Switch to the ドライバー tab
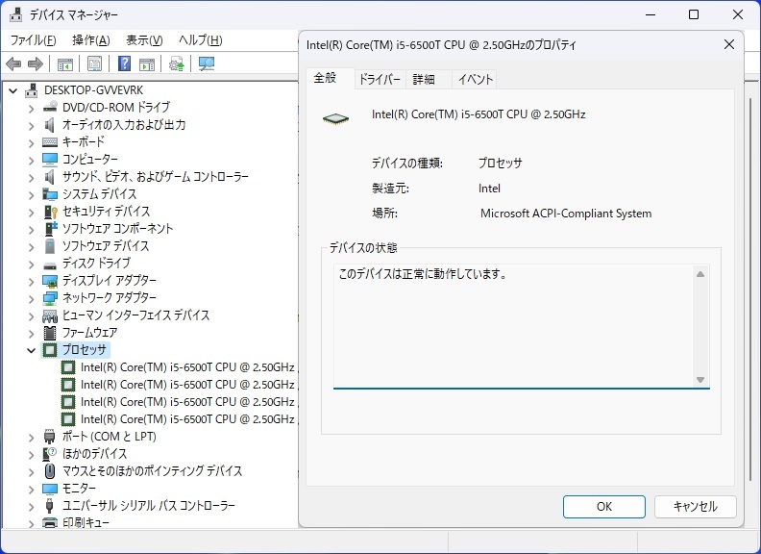The image size is (761, 554). click(380, 79)
